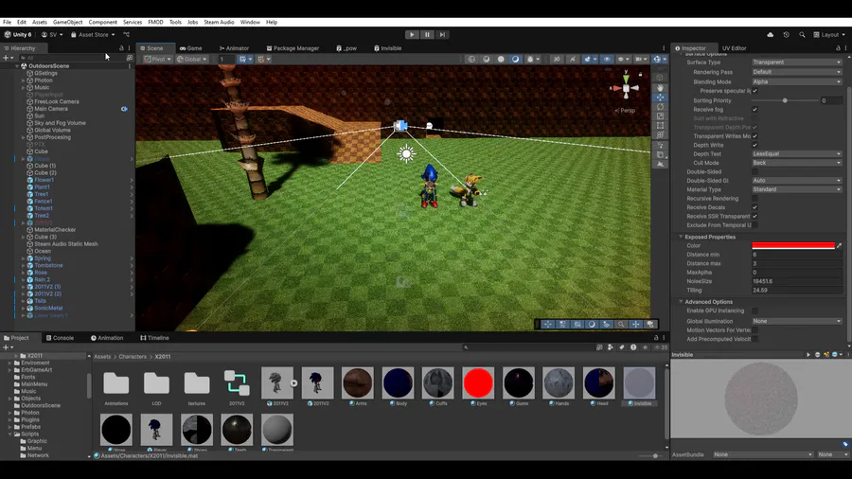
Task: Toggle Receive fog checkbox
Action: coord(754,110)
